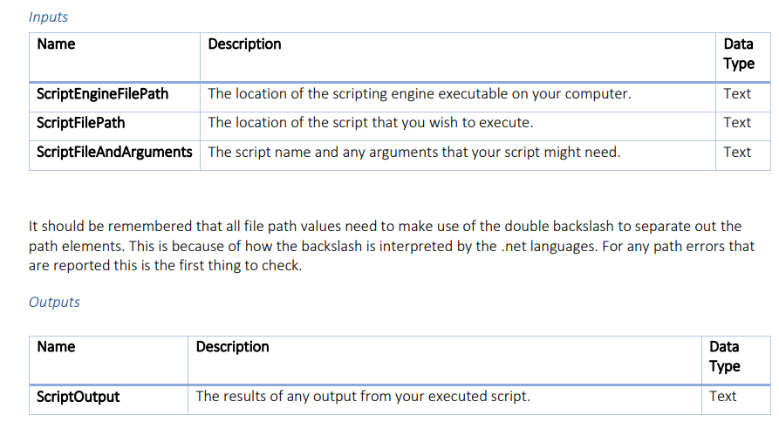Viewport: 779px width, 422px height.
Task: Click the Text data type for ScriptFilePath
Action: pos(737,123)
